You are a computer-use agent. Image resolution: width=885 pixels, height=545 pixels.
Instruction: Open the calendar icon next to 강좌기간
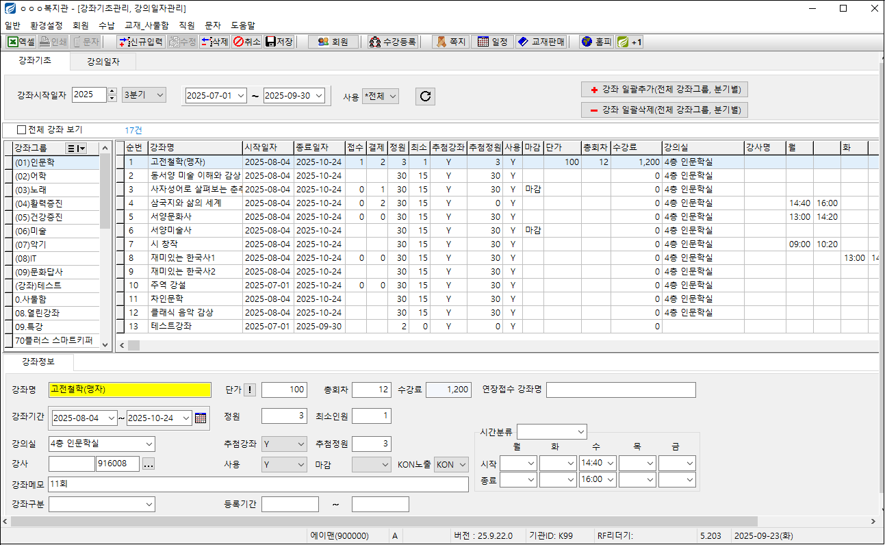[201, 418]
